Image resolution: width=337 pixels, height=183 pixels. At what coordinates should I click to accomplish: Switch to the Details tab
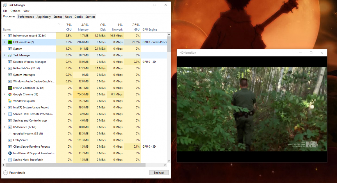click(x=79, y=17)
